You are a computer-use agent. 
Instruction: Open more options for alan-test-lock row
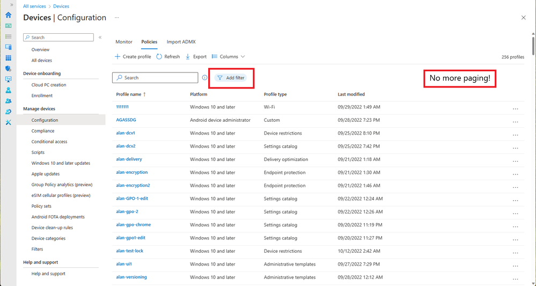tap(516, 253)
